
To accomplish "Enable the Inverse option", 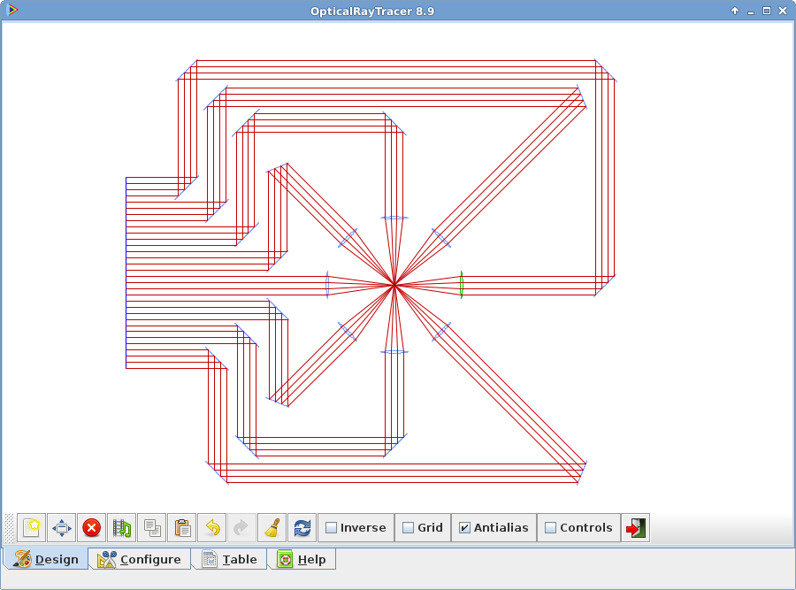I will coord(331,527).
